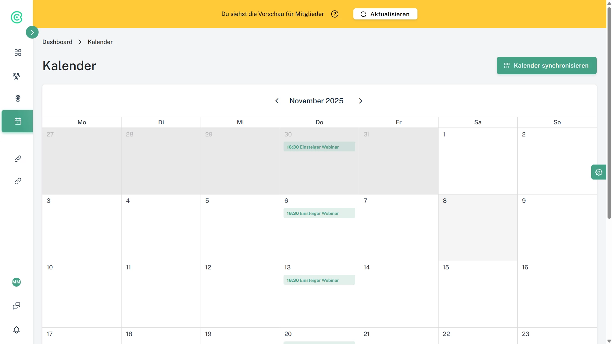Open the Einsteiger Webinar event on November 6
The width and height of the screenshot is (612, 344).
[x=319, y=213]
